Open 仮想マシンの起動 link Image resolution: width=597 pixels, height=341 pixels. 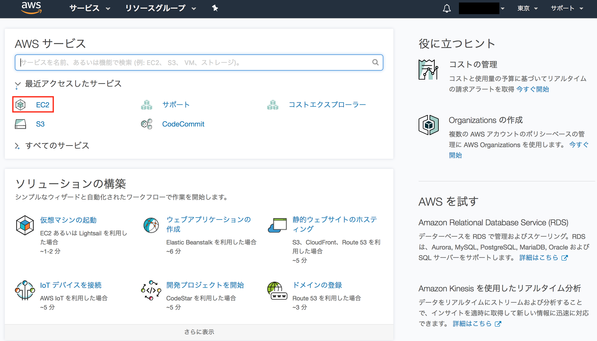[x=68, y=220]
